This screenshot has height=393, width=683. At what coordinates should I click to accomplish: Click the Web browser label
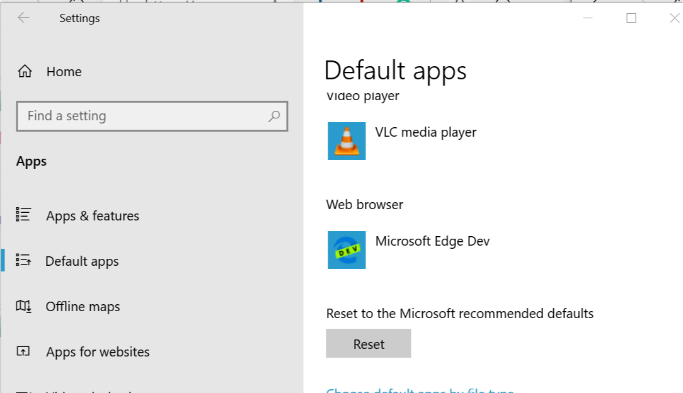click(x=365, y=205)
